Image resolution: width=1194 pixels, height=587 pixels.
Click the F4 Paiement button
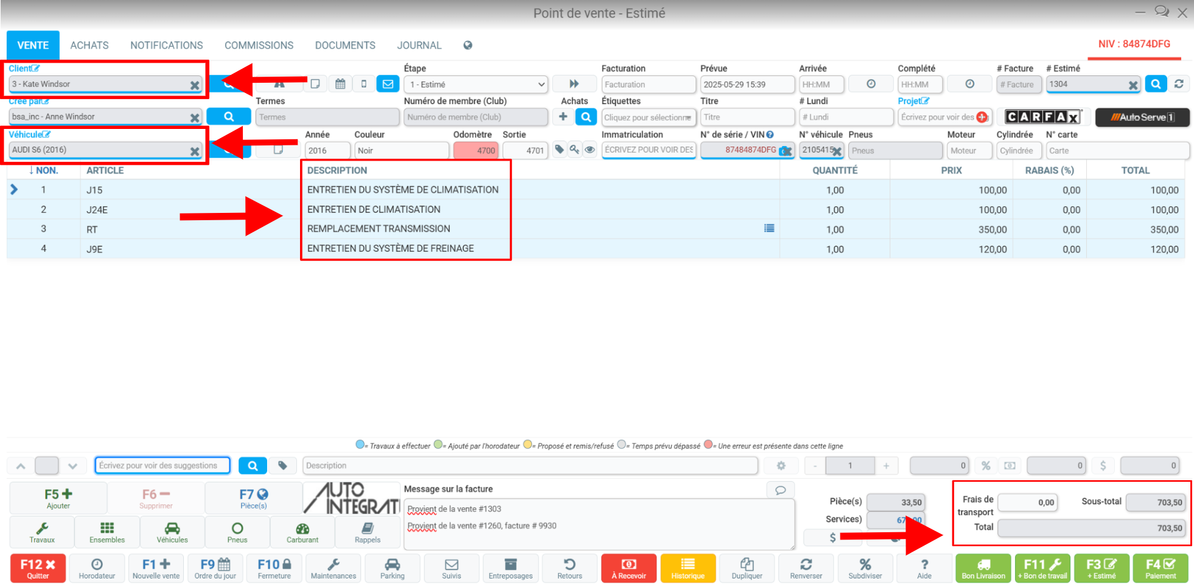tap(1161, 569)
